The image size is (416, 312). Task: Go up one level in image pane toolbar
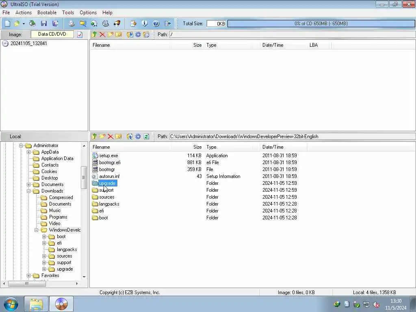click(94, 35)
